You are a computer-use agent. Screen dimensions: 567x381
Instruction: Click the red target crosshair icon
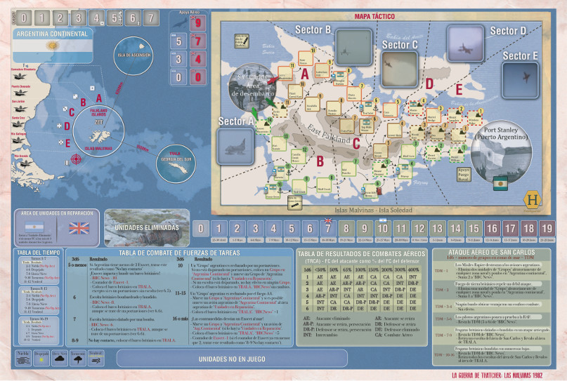pyautogui.click(x=76, y=159)
